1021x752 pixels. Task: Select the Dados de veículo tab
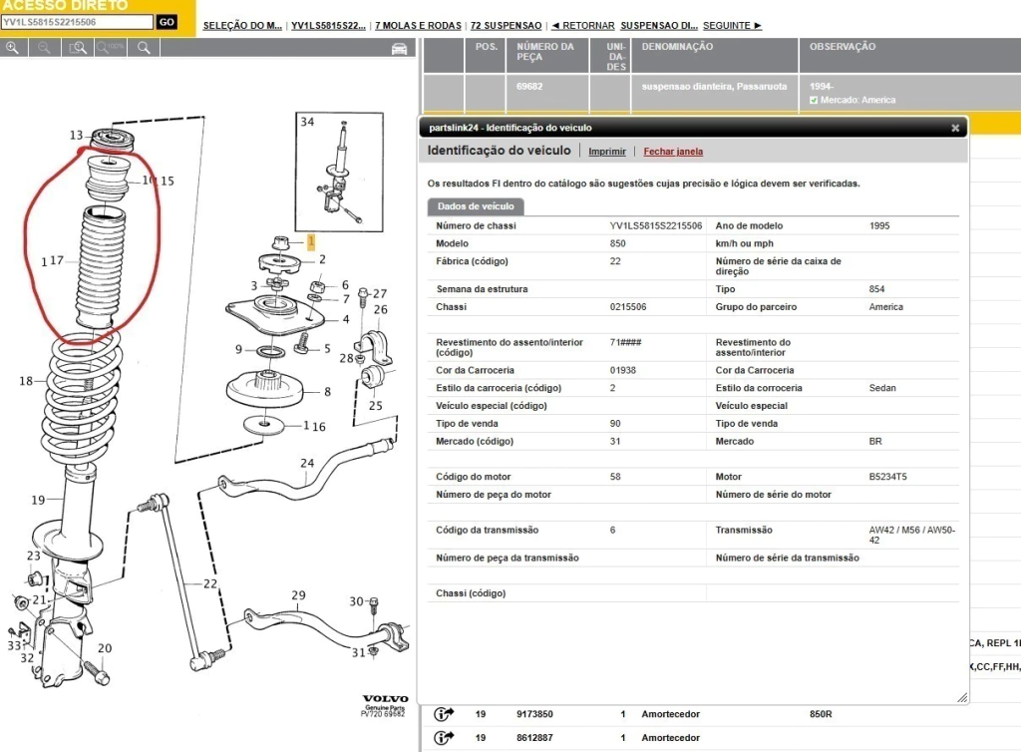click(x=476, y=206)
